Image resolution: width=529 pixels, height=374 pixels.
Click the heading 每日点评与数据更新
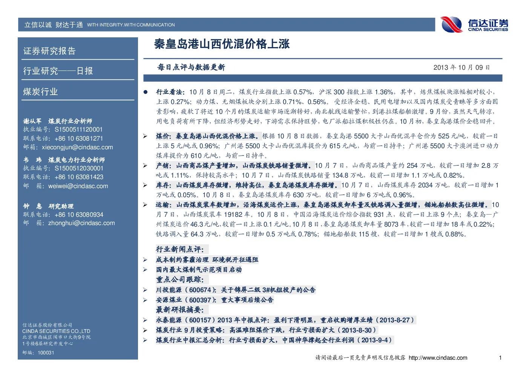[x=191, y=67]
